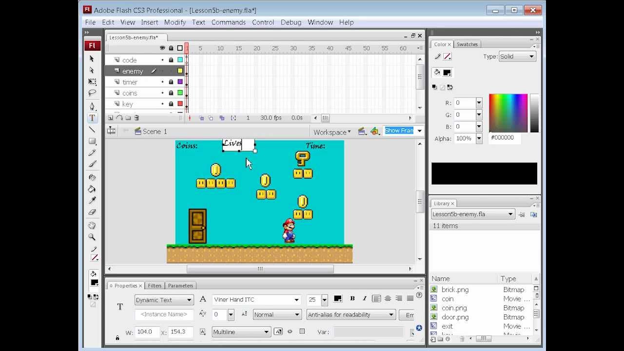Screen dimensions: 624x351
Task: Open the Commands menu
Action: 229,22
